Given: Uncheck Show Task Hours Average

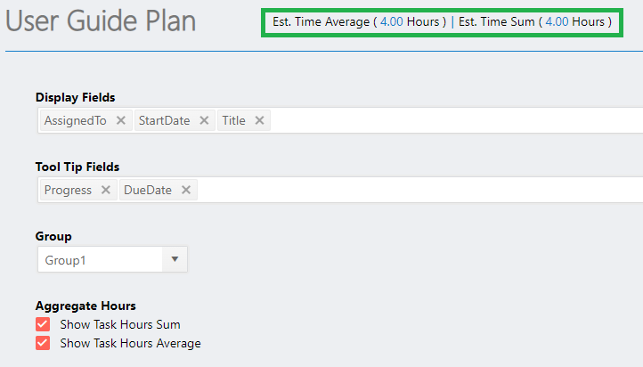Looking at the screenshot, I should [x=43, y=343].
